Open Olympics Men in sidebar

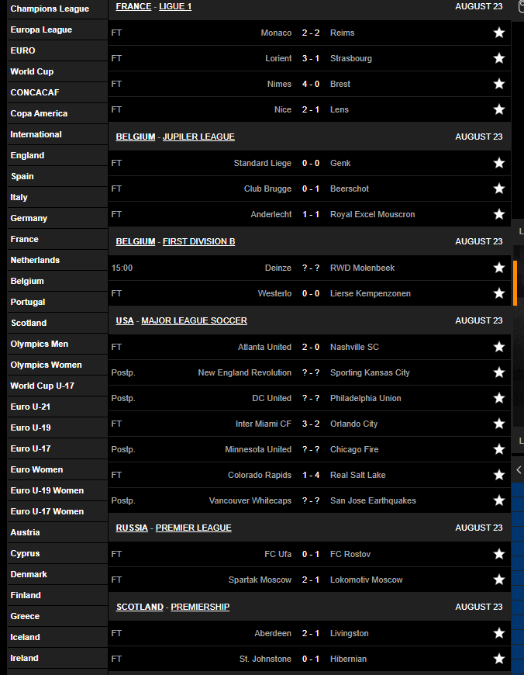pyautogui.click(x=57, y=344)
